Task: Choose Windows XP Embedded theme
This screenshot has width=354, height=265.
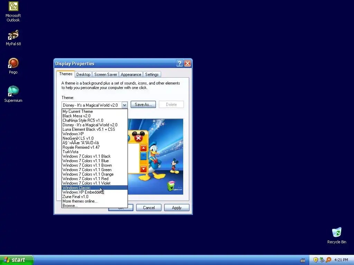Action: (95, 192)
